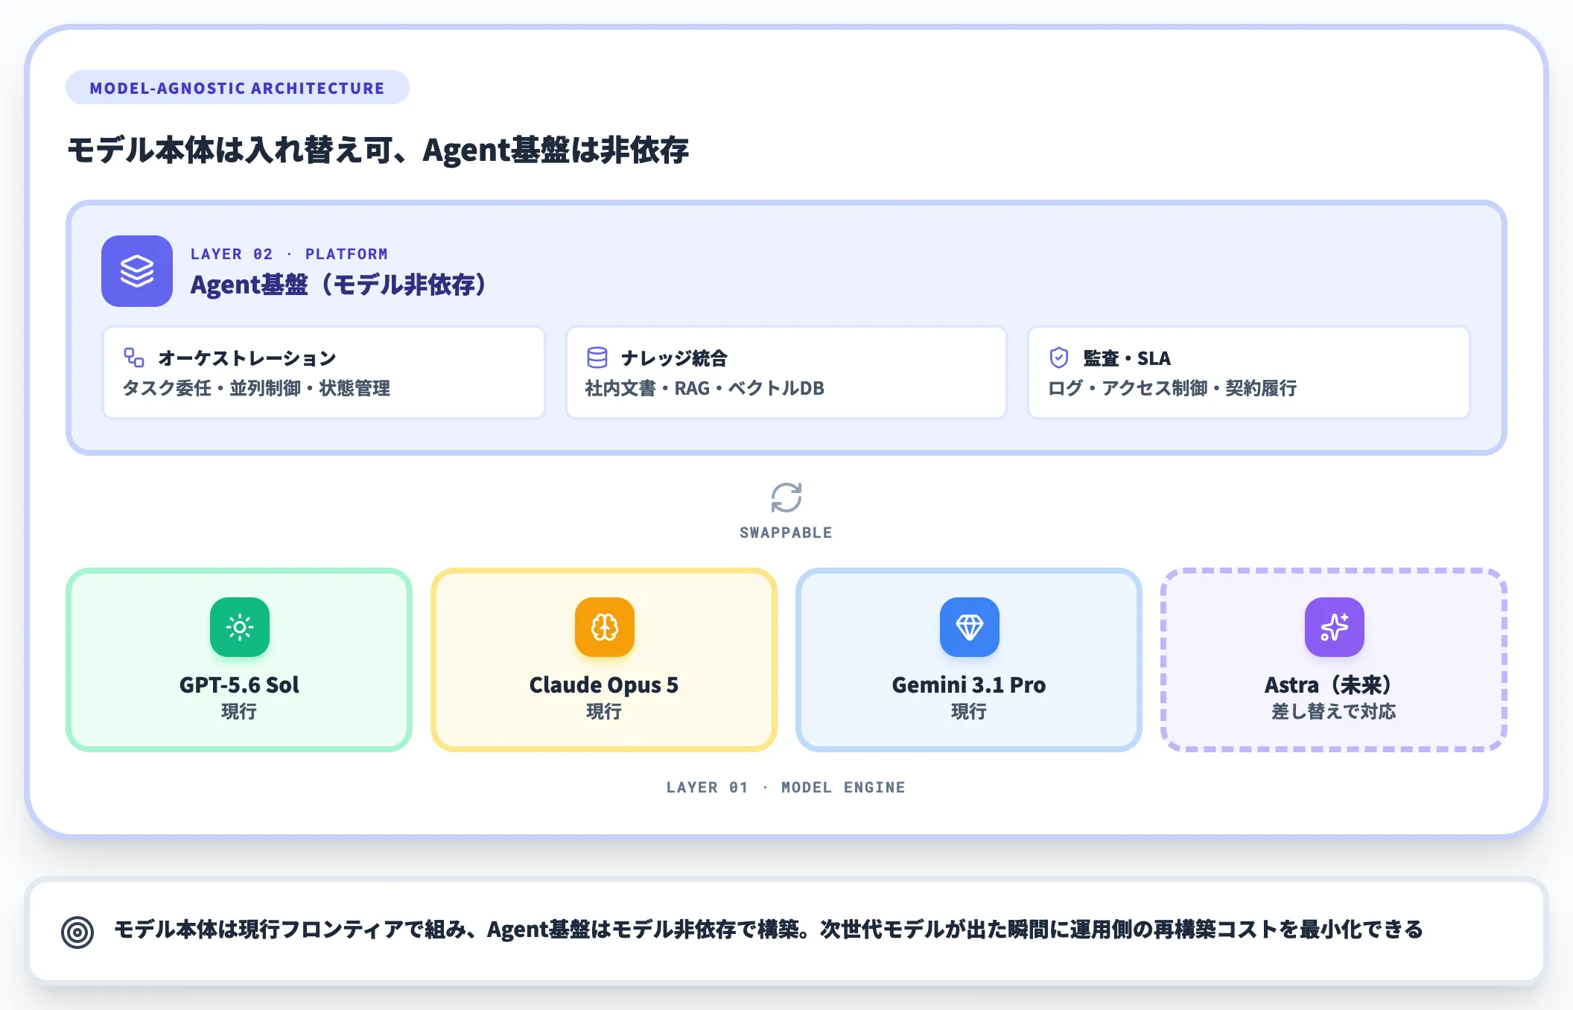Click the stacked layers platform icon
Screen dimensions: 1573x1010
pos(137,271)
